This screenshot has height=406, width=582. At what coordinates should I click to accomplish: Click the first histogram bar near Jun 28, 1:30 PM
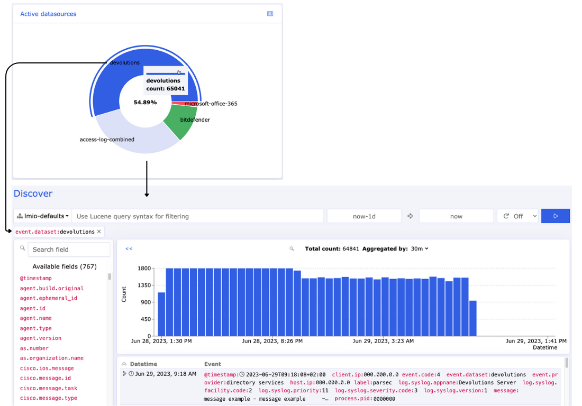[161, 314]
